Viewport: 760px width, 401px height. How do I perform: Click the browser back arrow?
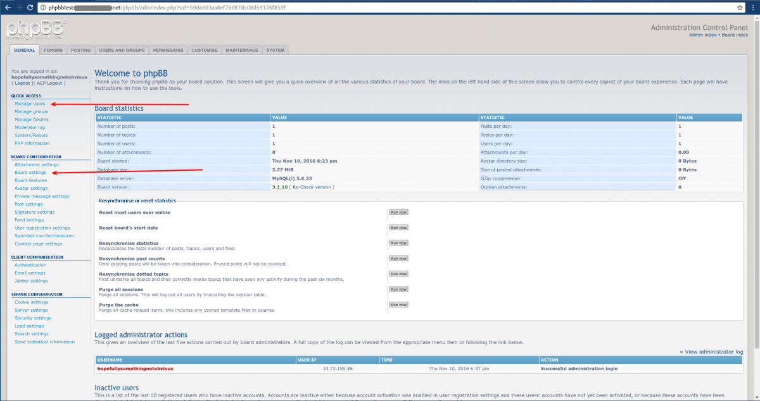pyautogui.click(x=6, y=8)
